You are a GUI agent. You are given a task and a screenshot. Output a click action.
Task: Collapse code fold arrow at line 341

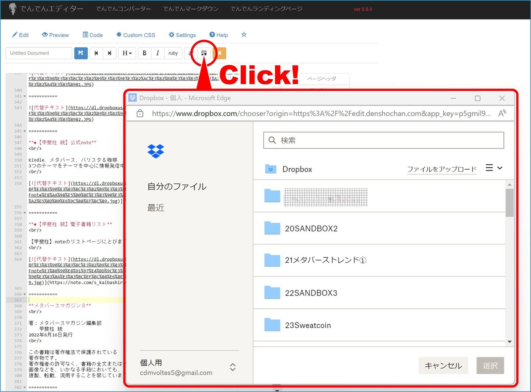coord(24,96)
